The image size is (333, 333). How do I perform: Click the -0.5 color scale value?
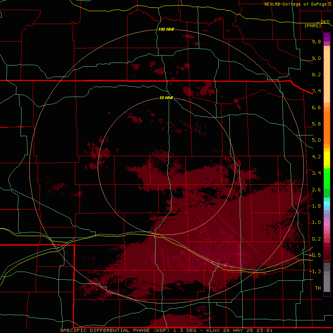[x=315, y=255]
